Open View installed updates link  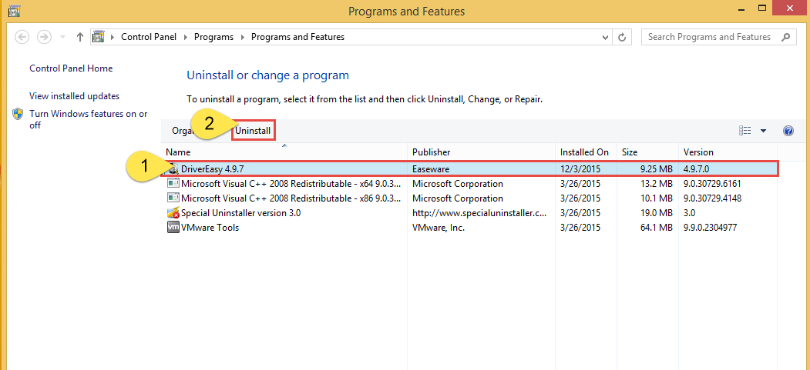point(75,96)
